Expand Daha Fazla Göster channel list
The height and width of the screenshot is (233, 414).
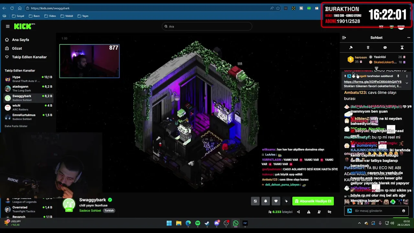[16, 126]
